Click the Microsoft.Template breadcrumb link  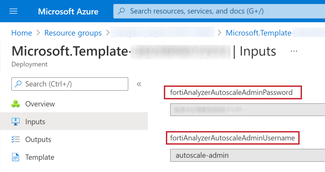[x=259, y=33]
